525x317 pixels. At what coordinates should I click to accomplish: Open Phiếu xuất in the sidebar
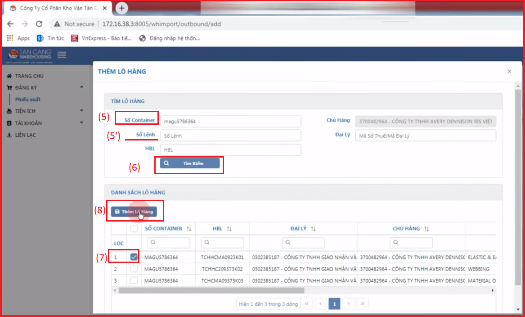tap(28, 99)
